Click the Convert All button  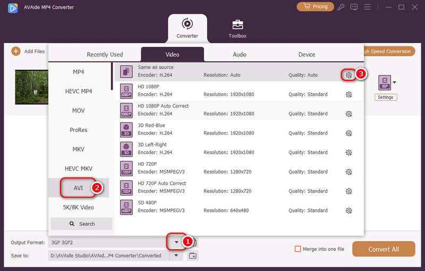384,249
